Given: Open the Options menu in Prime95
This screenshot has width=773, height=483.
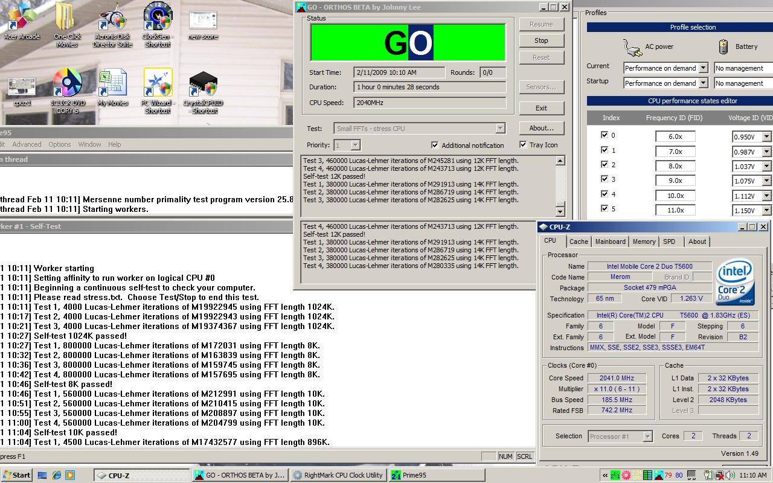Looking at the screenshot, I should (x=60, y=144).
